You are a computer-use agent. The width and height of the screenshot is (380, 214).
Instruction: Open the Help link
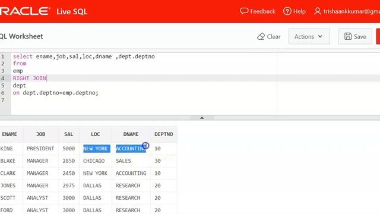(x=294, y=11)
